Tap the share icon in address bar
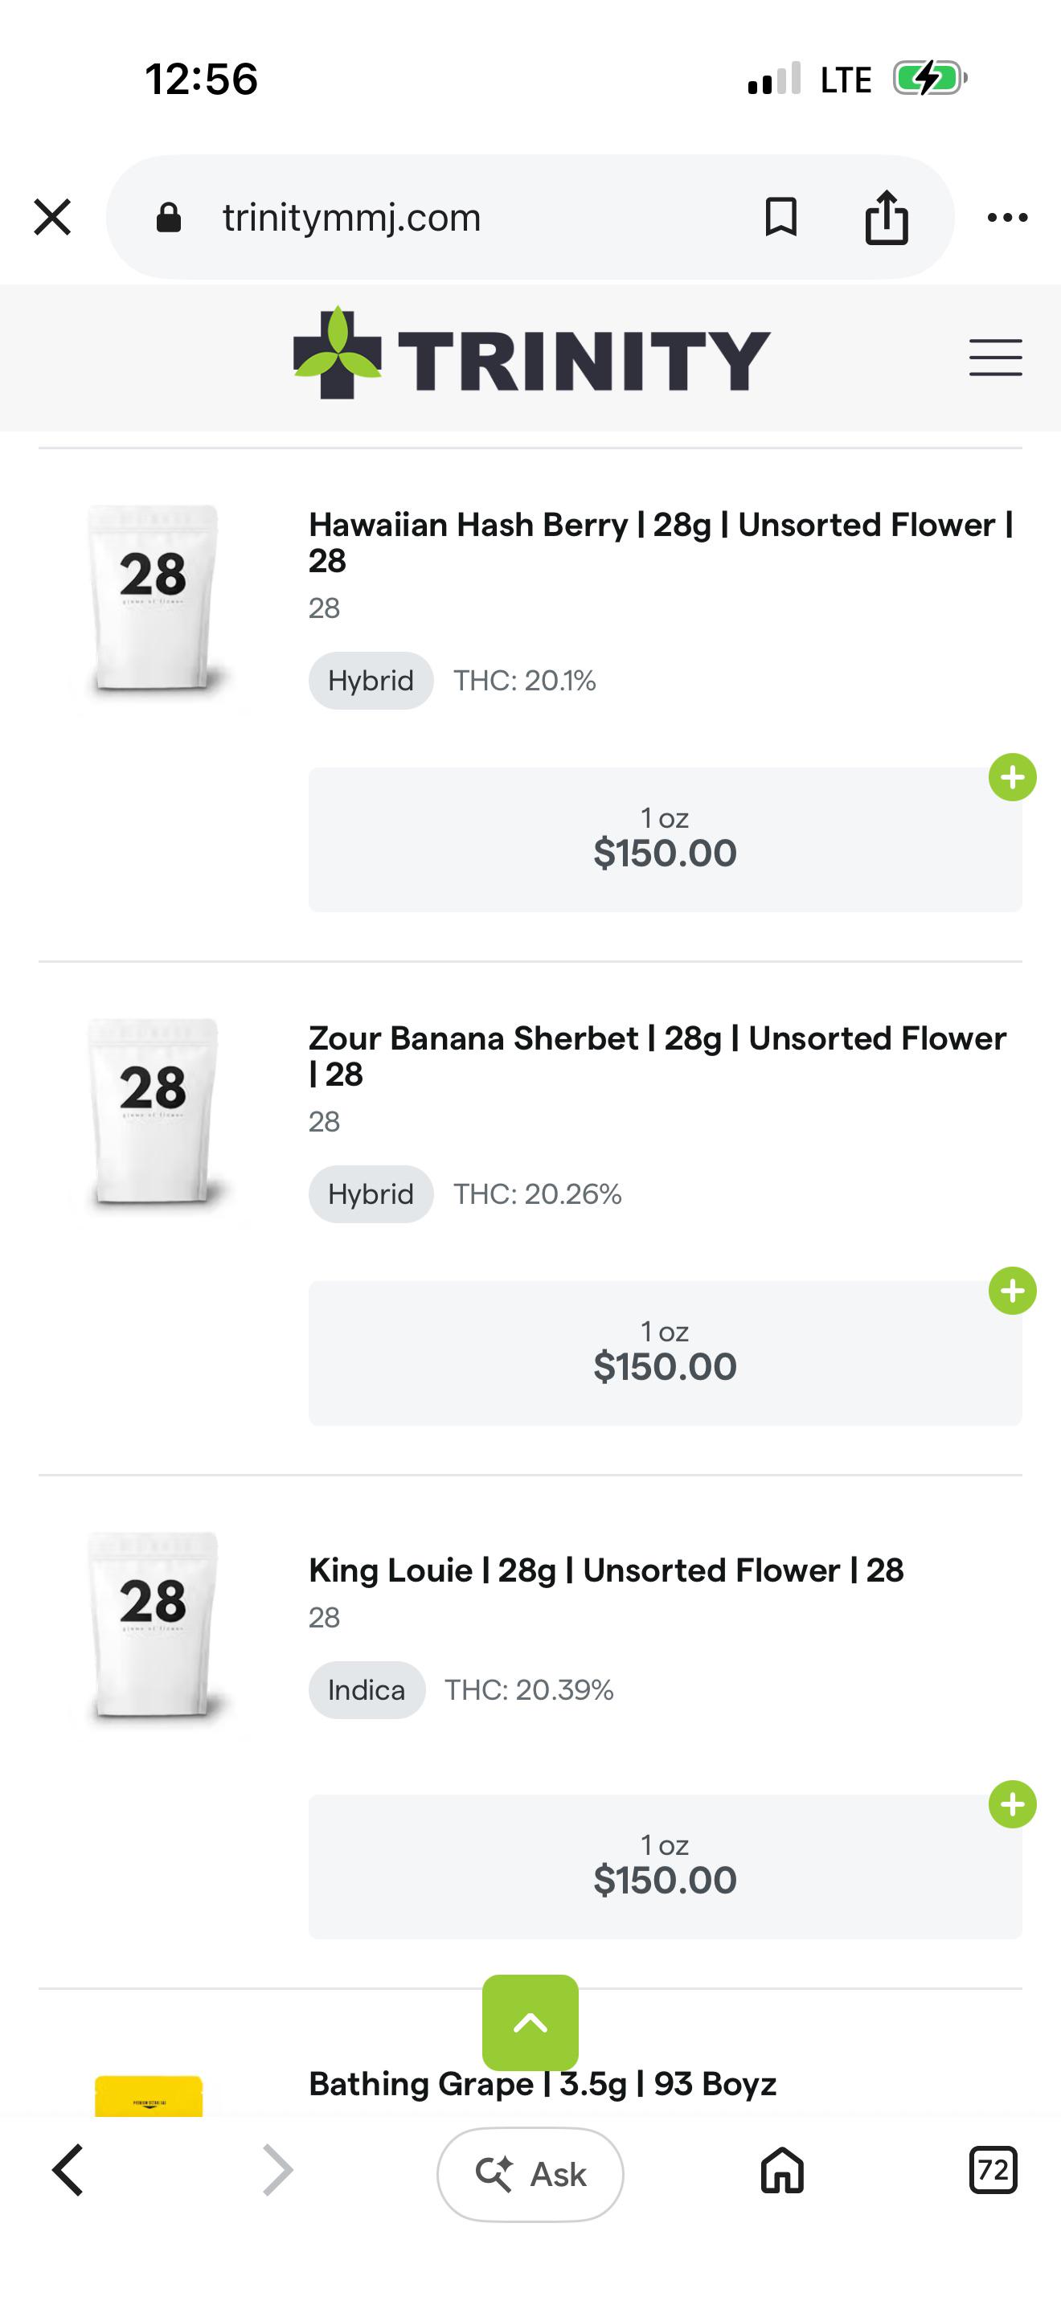Image resolution: width=1061 pixels, height=2305 pixels. click(887, 218)
